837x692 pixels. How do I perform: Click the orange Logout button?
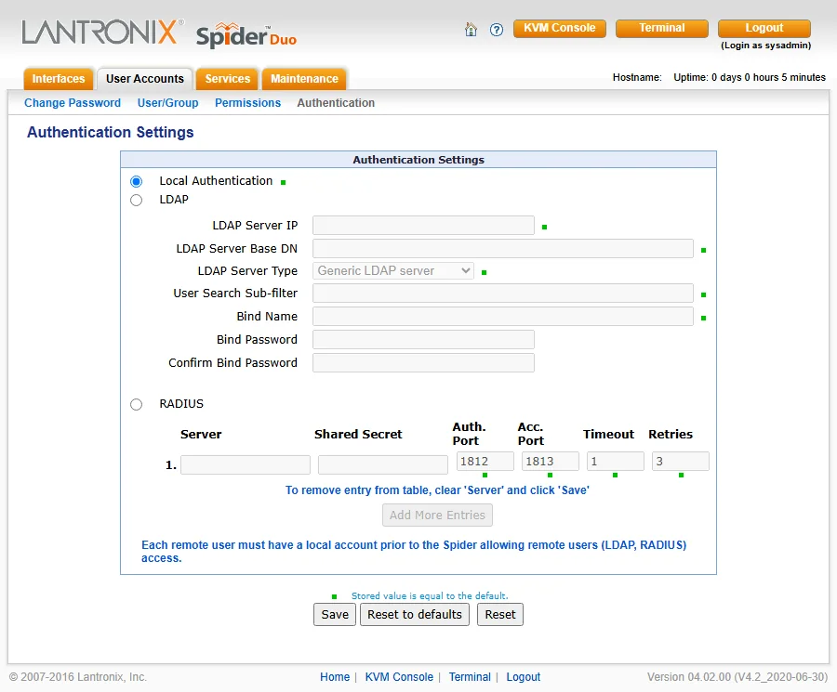point(764,28)
